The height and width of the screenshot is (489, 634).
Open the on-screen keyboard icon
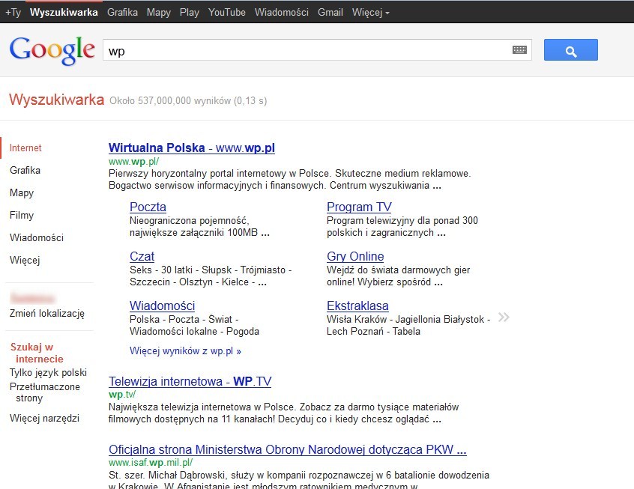coord(519,49)
